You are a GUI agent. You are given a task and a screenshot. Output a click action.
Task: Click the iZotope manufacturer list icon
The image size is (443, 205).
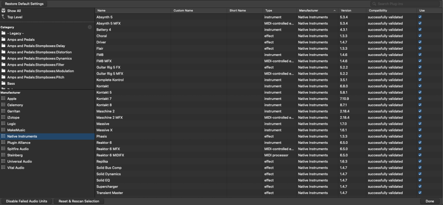4,117
